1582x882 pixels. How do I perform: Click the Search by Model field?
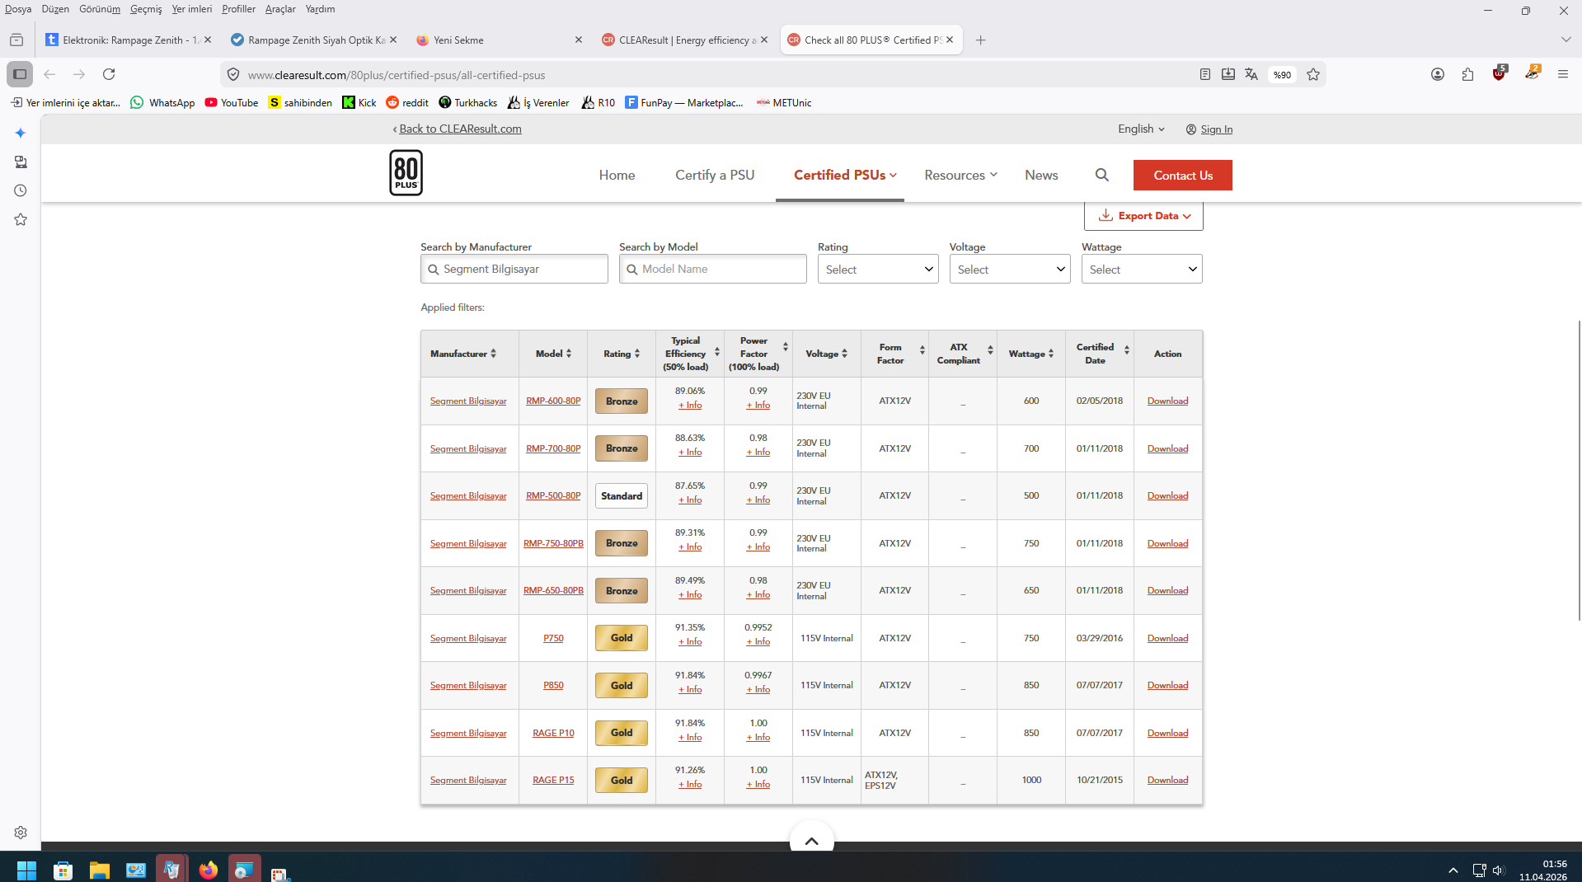click(712, 269)
